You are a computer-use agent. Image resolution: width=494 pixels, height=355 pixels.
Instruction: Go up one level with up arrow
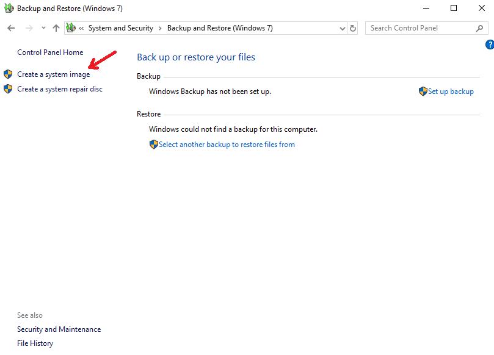coord(56,28)
